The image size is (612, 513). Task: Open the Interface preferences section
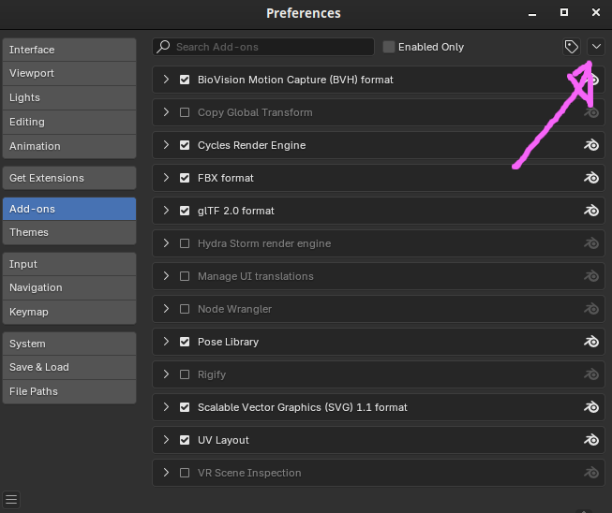click(69, 50)
